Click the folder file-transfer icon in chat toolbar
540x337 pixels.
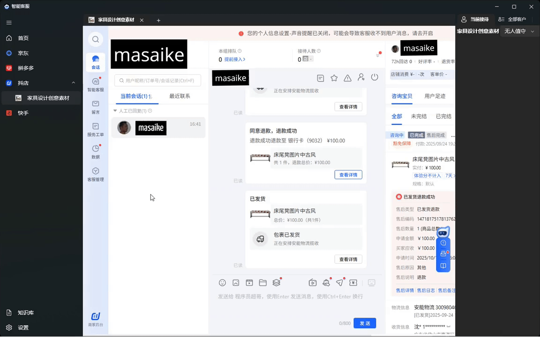[263, 283]
